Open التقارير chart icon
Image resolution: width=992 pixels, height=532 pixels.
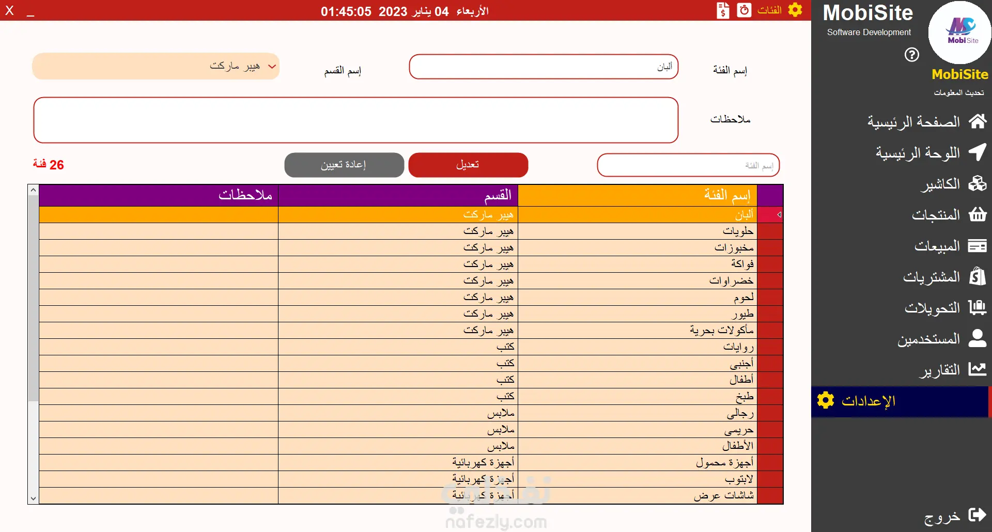pyautogui.click(x=978, y=369)
